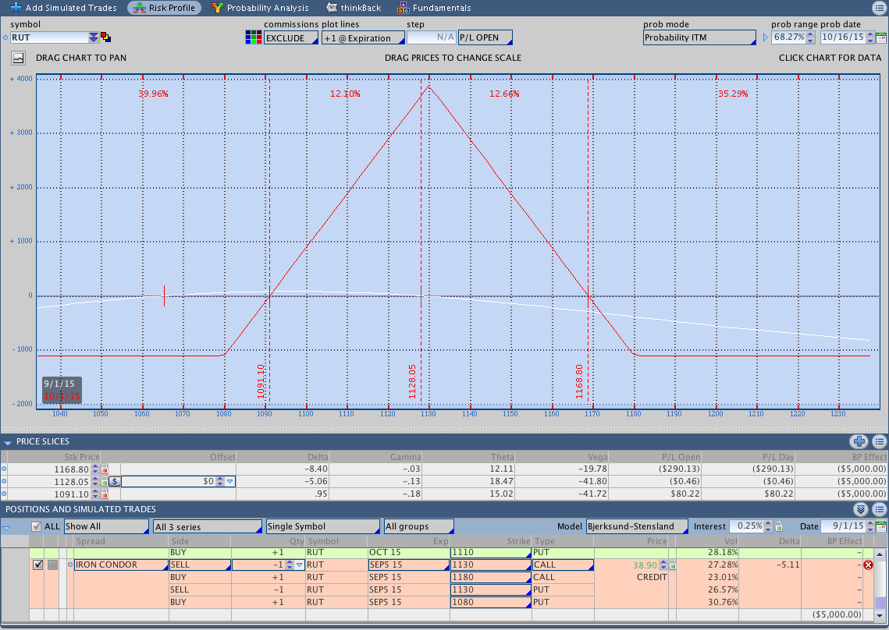The width and height of the screenshot is (889, 630).
Task: Toggle the price lock beside 38.90
Action: [673, 565]
